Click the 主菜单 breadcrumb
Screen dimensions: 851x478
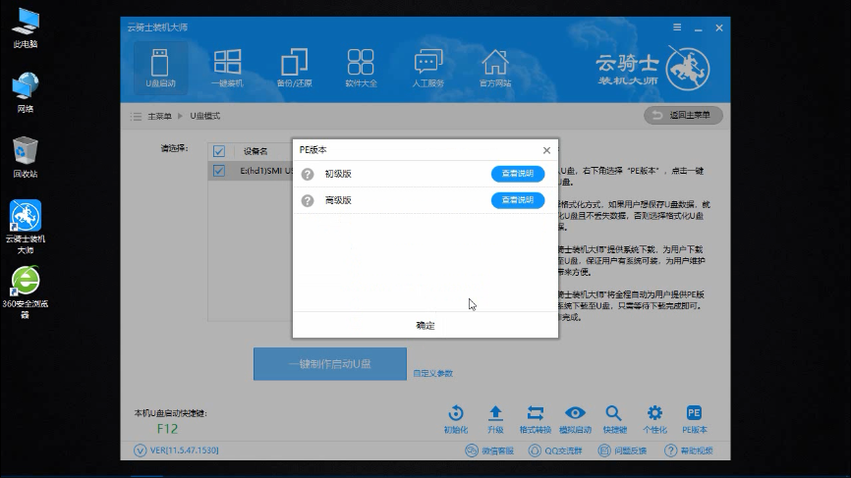[159, 116]
